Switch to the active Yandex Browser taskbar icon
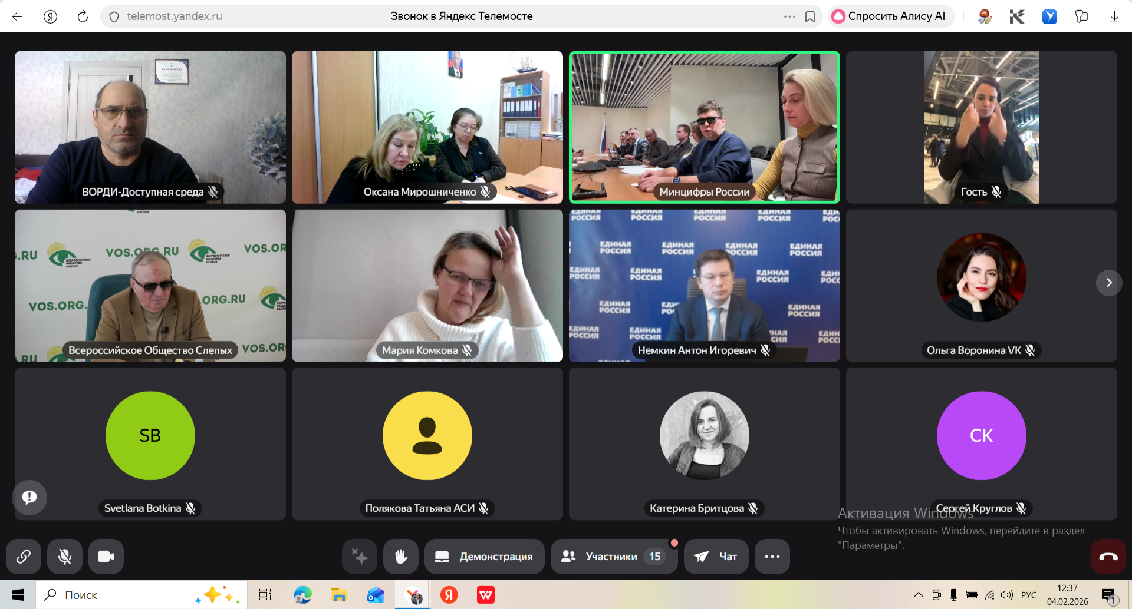This screenshot has height=609, width=1132. click(x=413, y=595)
